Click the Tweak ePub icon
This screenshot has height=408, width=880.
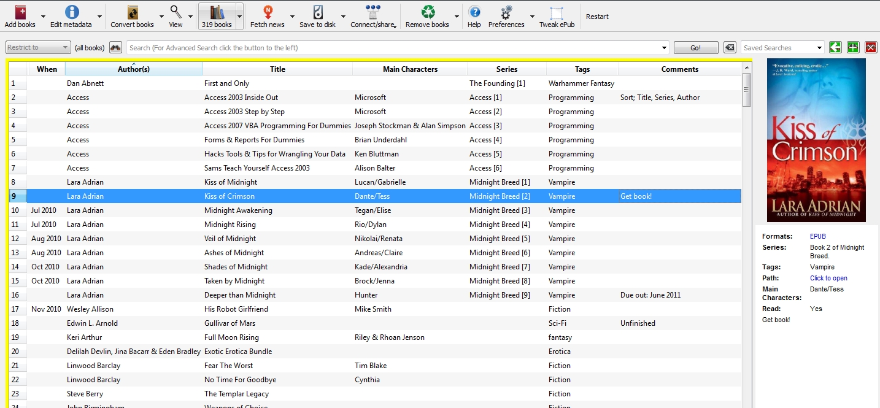point(557,12)
